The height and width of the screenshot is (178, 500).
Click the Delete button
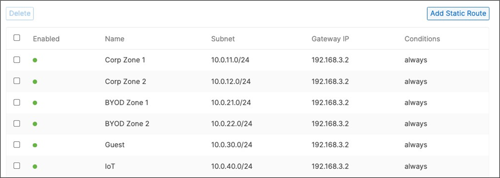(x=20, y=14)
